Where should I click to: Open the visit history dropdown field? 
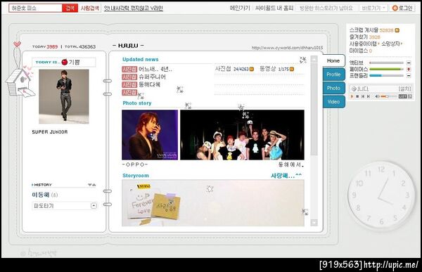point(326,8)
